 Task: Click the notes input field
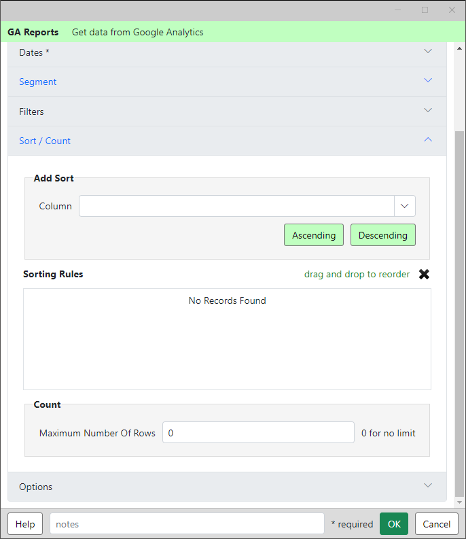pos(187,524)
